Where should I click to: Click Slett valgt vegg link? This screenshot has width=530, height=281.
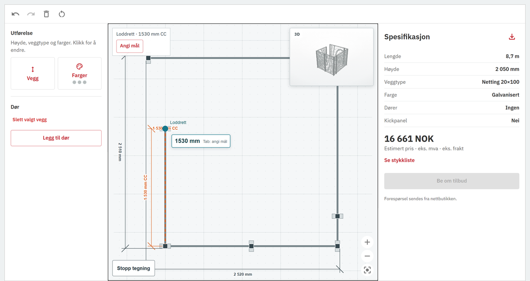[x=30, y=120]
